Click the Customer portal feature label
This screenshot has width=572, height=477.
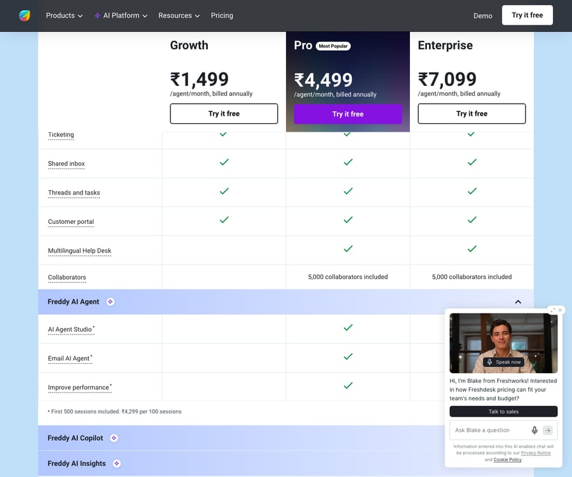pos(71,221)
